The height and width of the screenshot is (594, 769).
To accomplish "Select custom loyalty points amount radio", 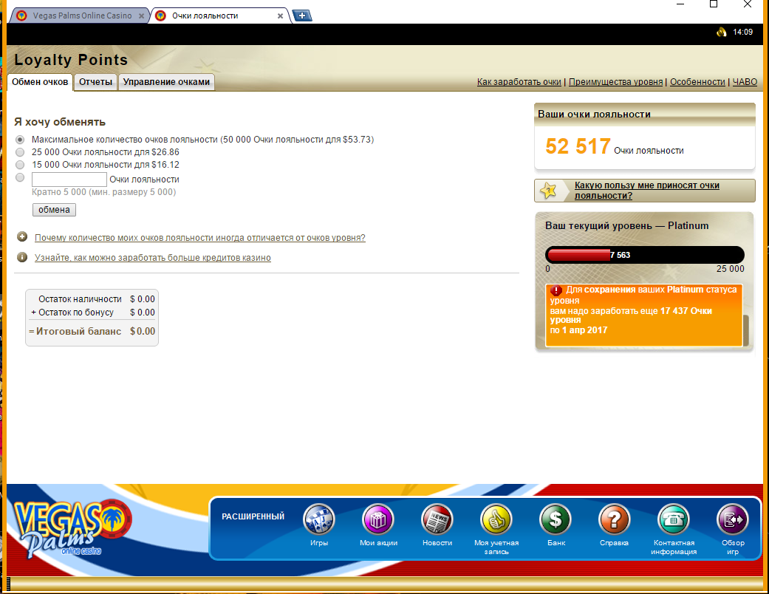I will [20, 177].
